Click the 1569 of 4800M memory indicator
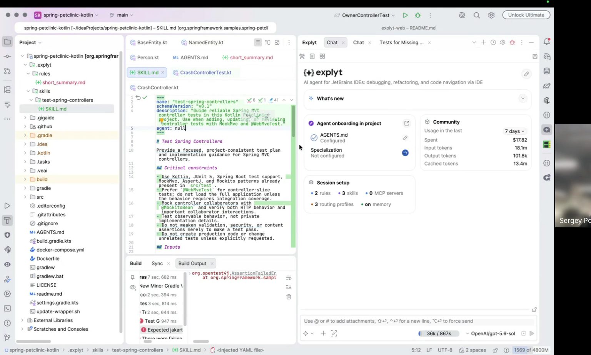This screenshot has height=355, width=591. click(531, 350)
